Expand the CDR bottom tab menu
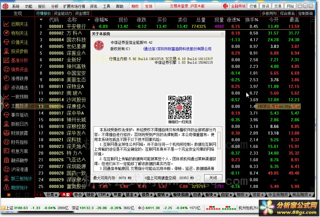The width and height of the screenshot is (320, 217). click(x=103, y=195)
